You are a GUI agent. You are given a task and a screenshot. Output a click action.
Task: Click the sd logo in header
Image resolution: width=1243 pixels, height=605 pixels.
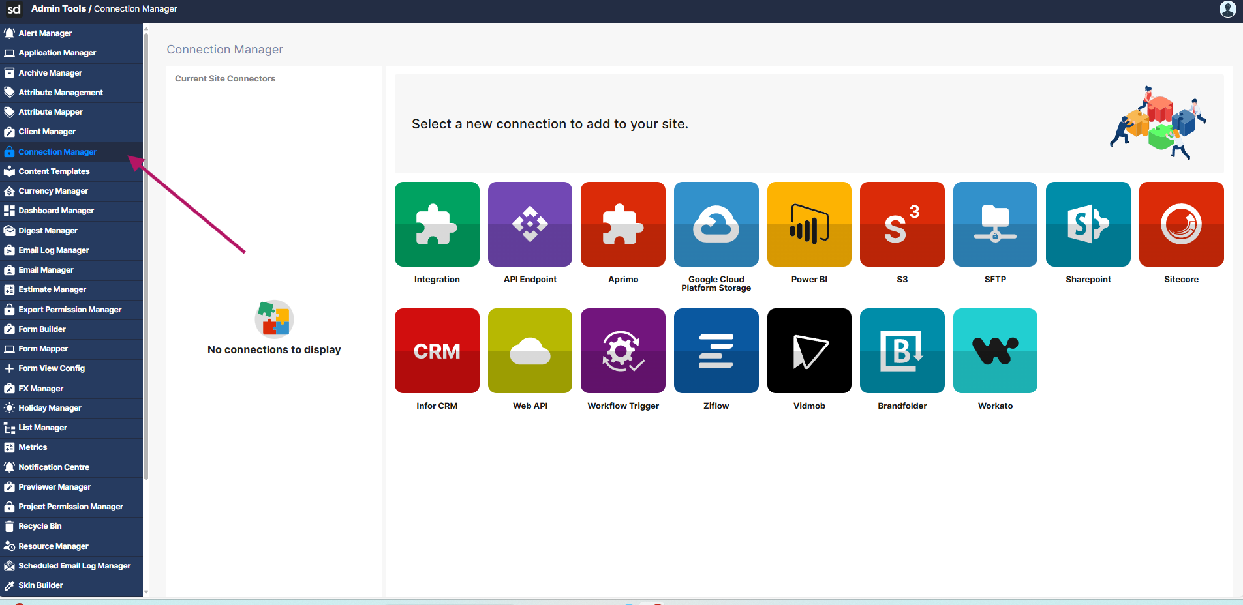click(14, 9)
